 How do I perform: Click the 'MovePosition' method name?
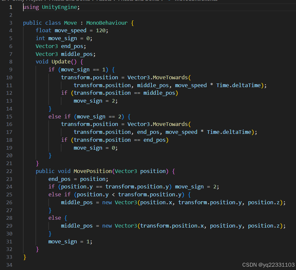tap(93, 171)
